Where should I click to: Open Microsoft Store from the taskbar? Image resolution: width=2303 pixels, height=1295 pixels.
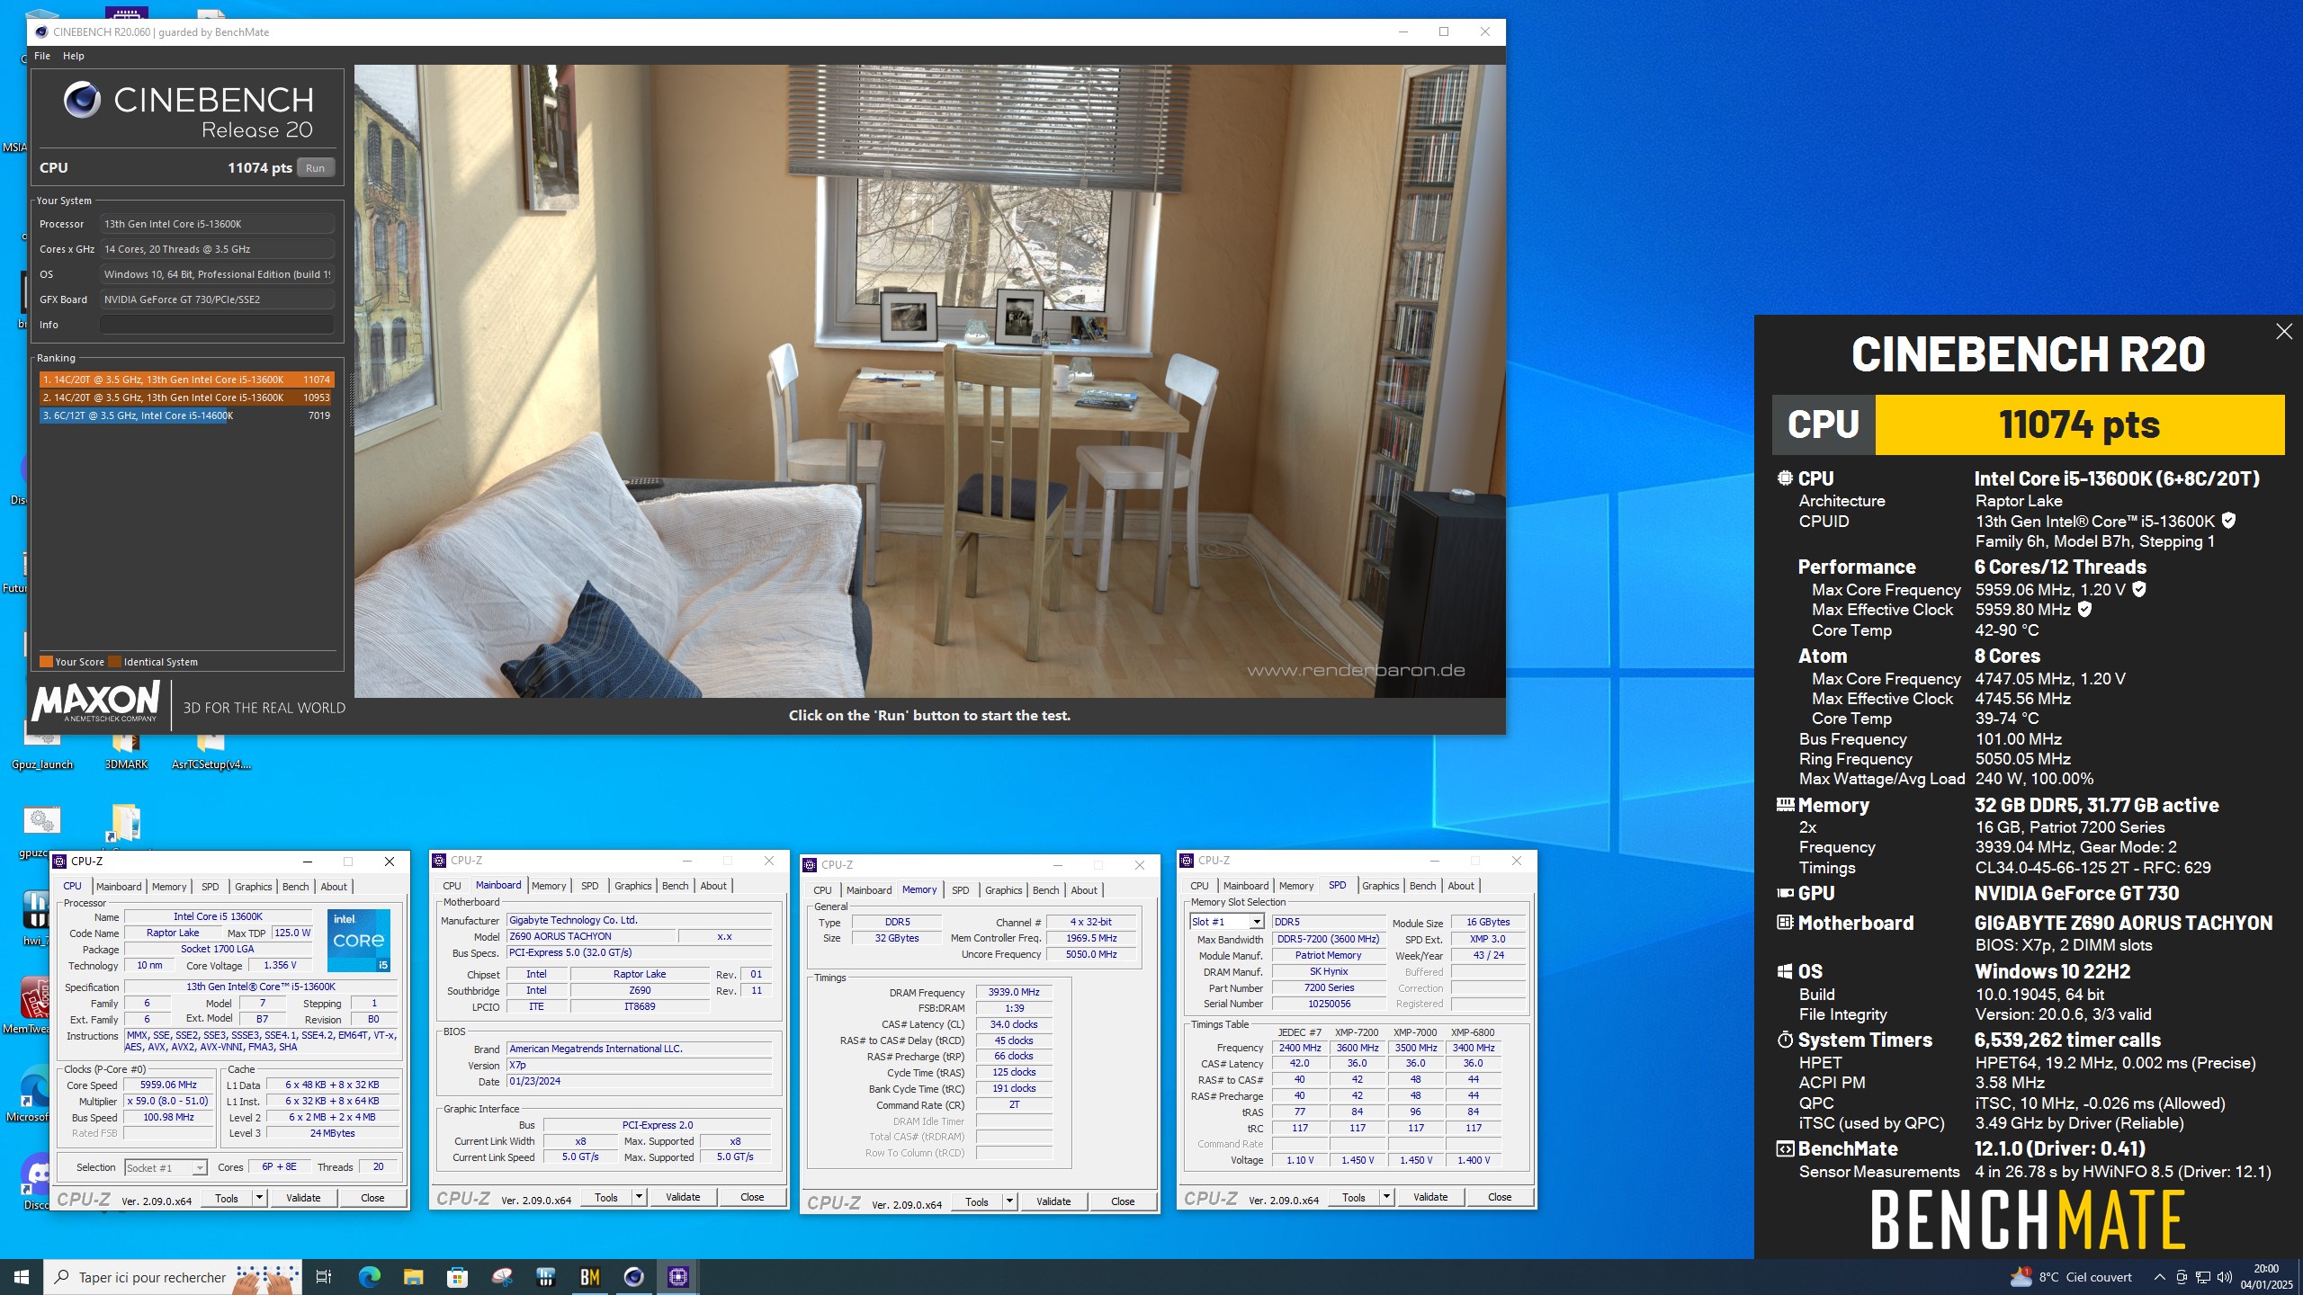click(457, 1277)
